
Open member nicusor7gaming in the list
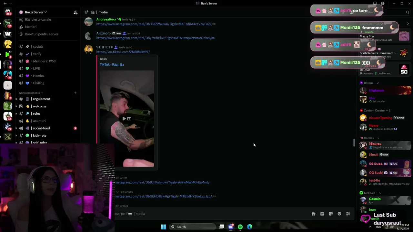[x=385, y=118]
